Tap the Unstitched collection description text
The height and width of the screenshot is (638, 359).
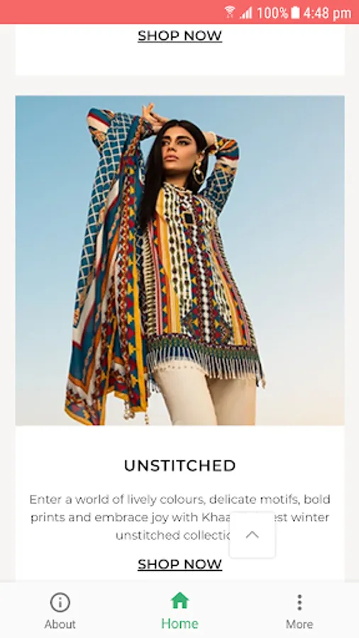(x=180, y=517)
